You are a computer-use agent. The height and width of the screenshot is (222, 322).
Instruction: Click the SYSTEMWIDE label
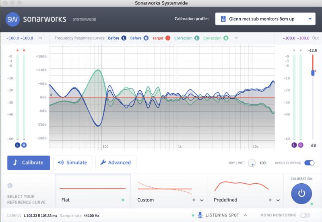pos(85,19)
